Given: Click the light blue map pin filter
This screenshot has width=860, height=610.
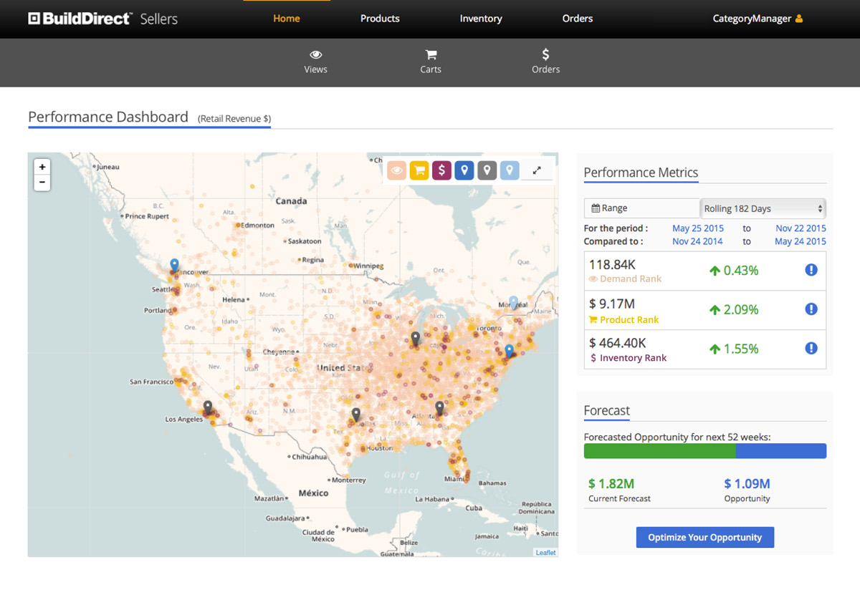Looking at the screenshot, I should [x=510, y=170].
